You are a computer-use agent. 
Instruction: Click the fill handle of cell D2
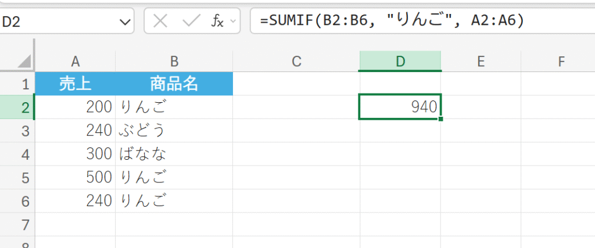tap(441, 119)
